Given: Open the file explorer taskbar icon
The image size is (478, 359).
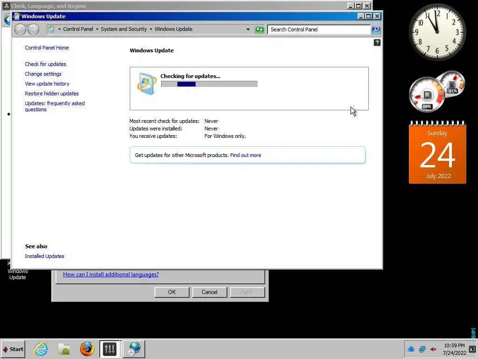Looking at the screenshot, I should point(64,349).
